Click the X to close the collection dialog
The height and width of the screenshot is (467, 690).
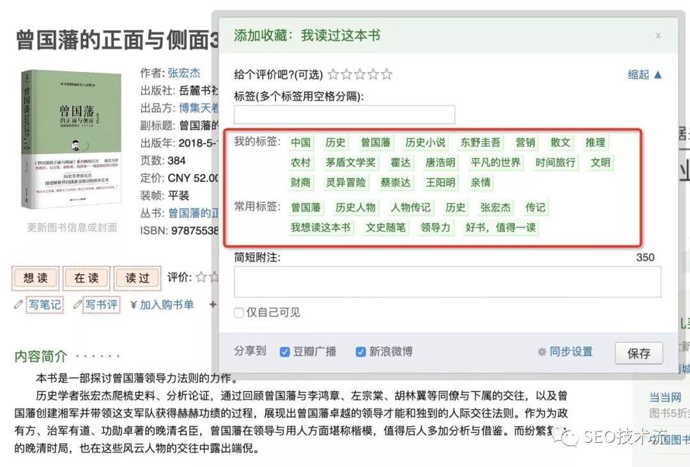coord(658,36)
